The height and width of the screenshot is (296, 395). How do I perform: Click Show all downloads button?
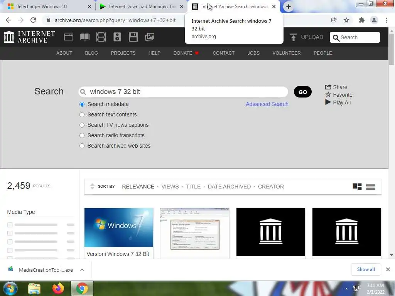click(x=366, y=269)
